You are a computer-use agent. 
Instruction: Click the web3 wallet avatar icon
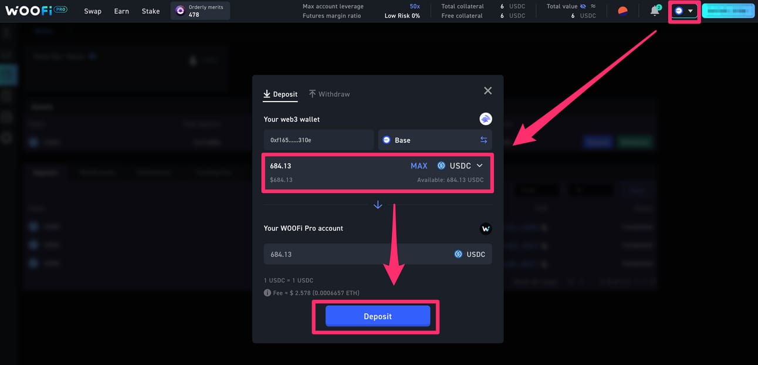click(x=486, y=119)
